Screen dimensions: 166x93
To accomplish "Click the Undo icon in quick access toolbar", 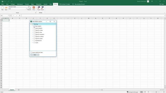I will click(5, 1).
